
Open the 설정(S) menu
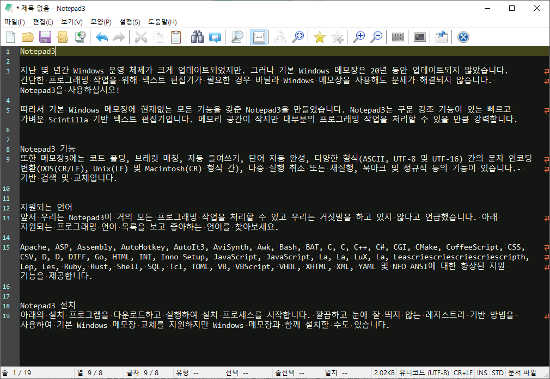[x=130, y=22]
